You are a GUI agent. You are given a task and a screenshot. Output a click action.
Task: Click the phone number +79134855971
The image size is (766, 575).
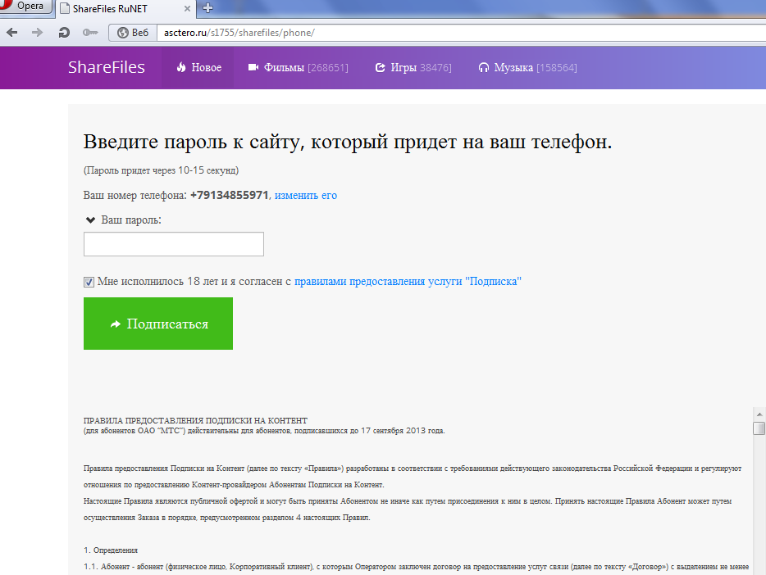229,195
